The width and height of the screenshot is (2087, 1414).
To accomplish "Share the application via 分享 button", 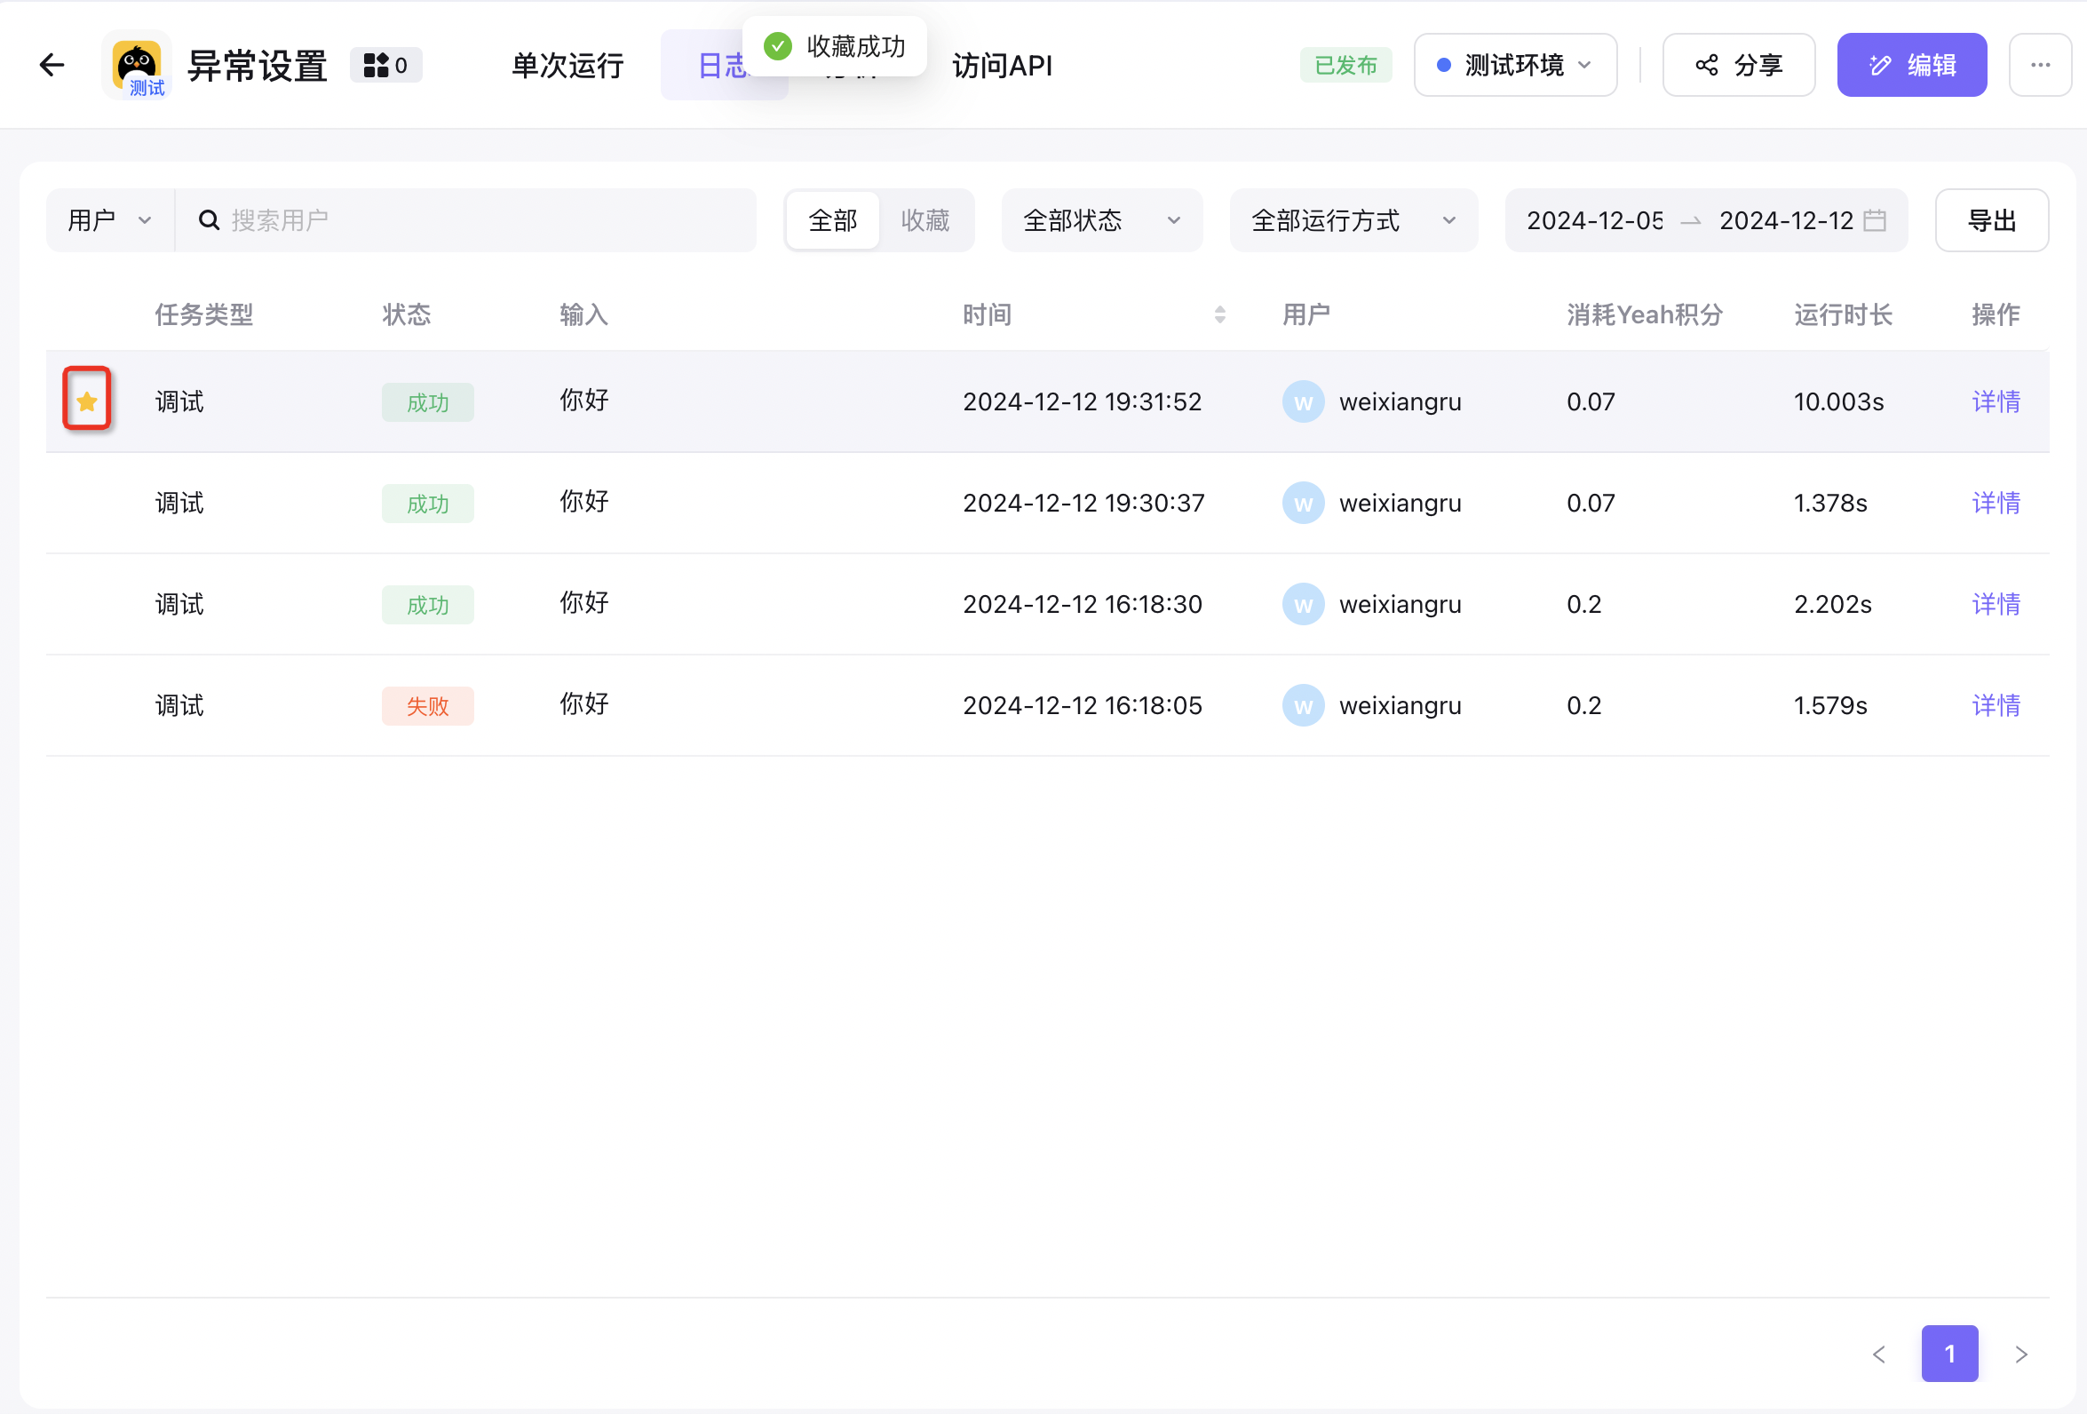I will (1739, 65).
